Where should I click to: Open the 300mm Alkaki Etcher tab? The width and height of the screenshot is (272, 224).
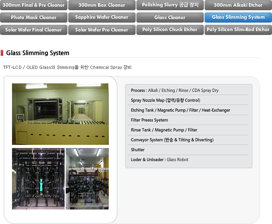[238, 5]
